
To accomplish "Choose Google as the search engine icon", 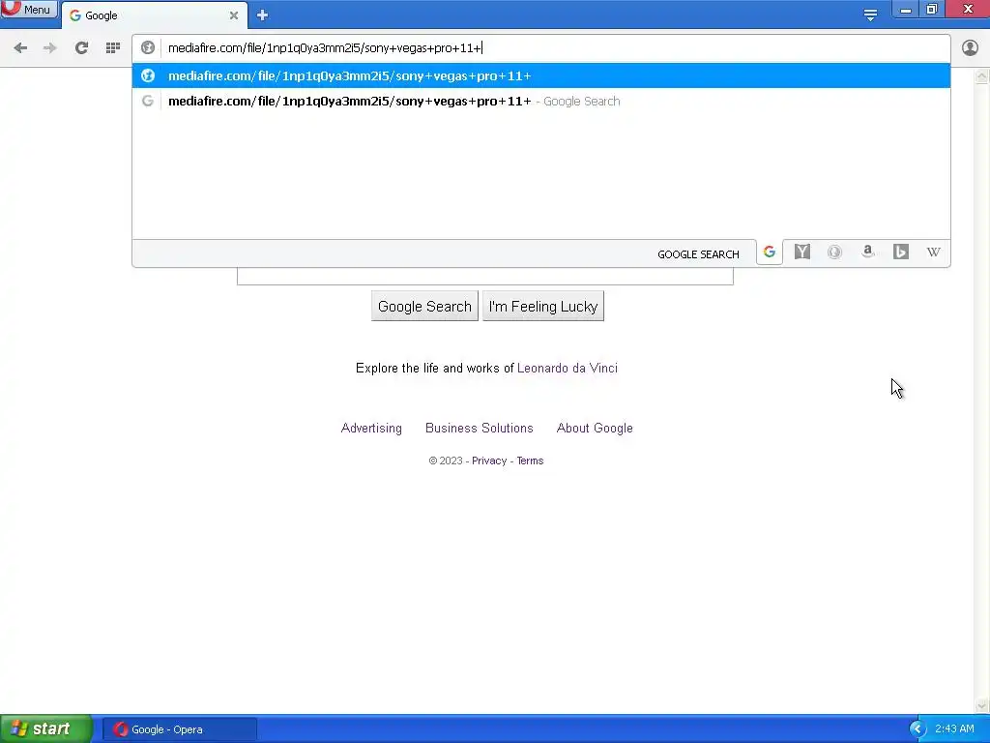I will click(x=769, y=253).
